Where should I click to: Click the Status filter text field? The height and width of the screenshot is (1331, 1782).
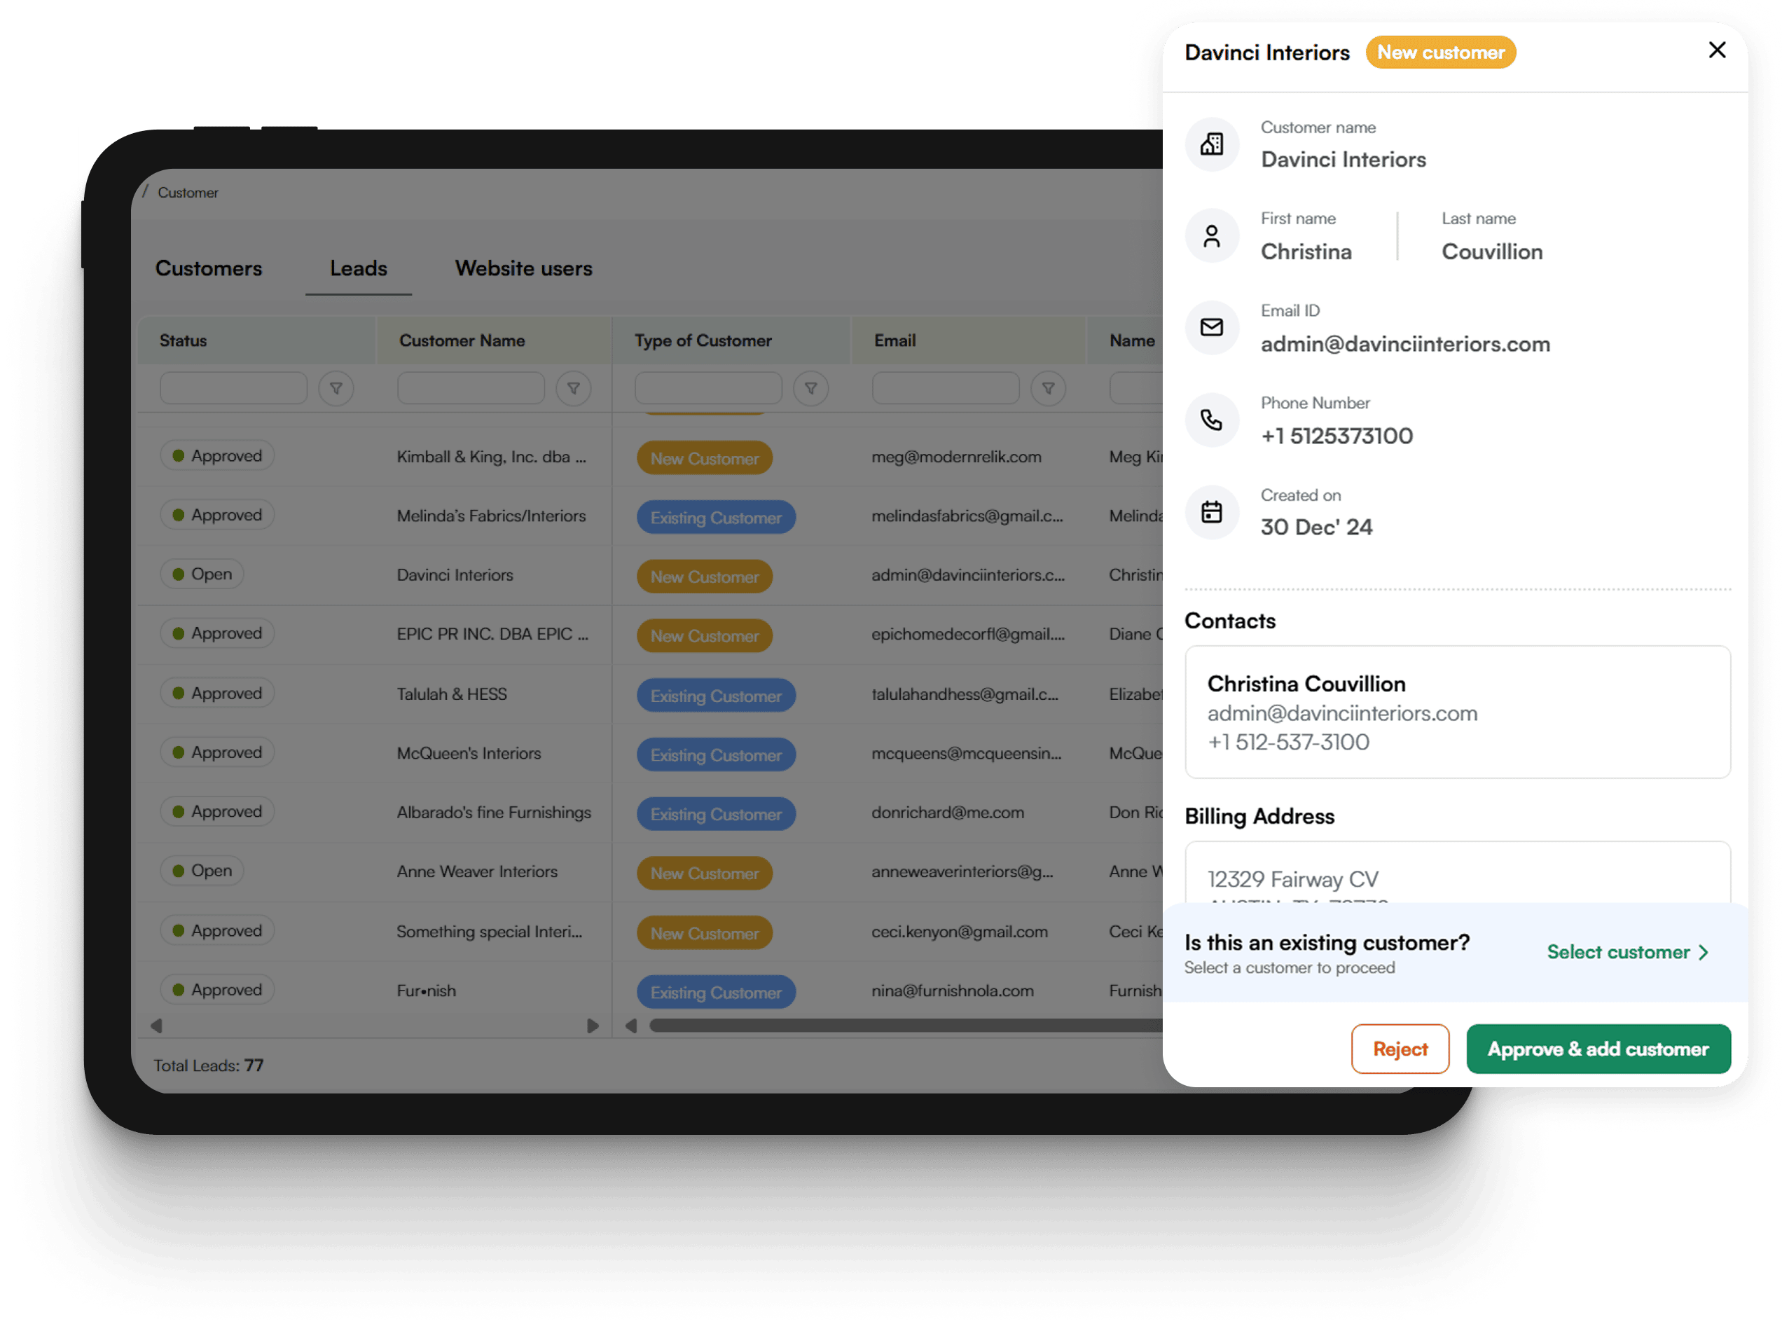click(x=233, y=388)
